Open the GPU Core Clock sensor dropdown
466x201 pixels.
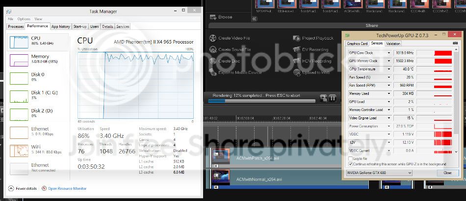coord(389,53)
